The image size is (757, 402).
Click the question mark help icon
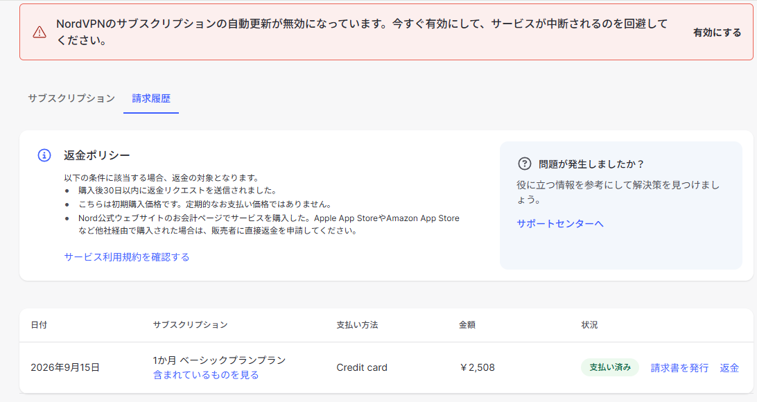(524, 164)
